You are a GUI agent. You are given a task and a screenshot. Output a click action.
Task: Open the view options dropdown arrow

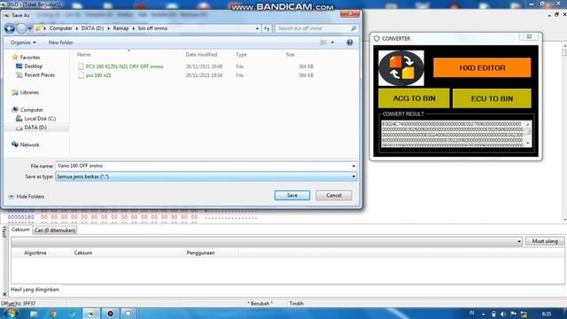332,43
